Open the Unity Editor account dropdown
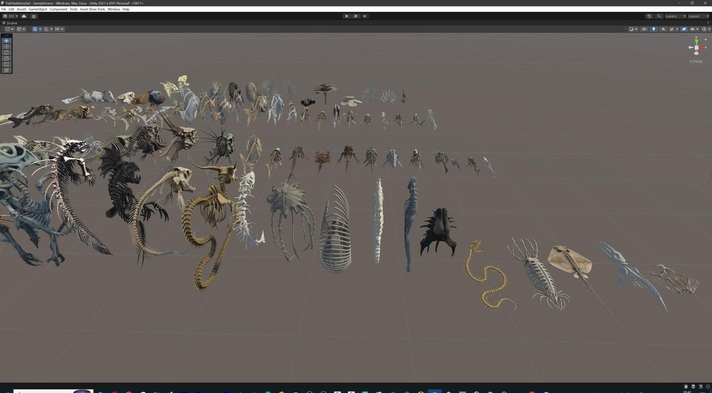 [12, 16]
